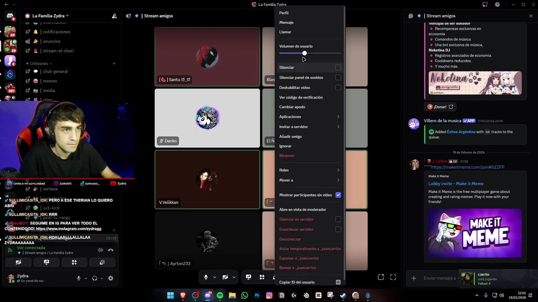Check the Silenciar checkbox
This screenshot has width=538, height=302.
pyautogui.click(x=338, y=68)
